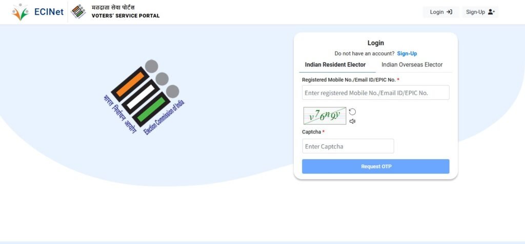525x244 pixels.
Task: Click the captcha image showing distorted text
Action: point(325,116)
